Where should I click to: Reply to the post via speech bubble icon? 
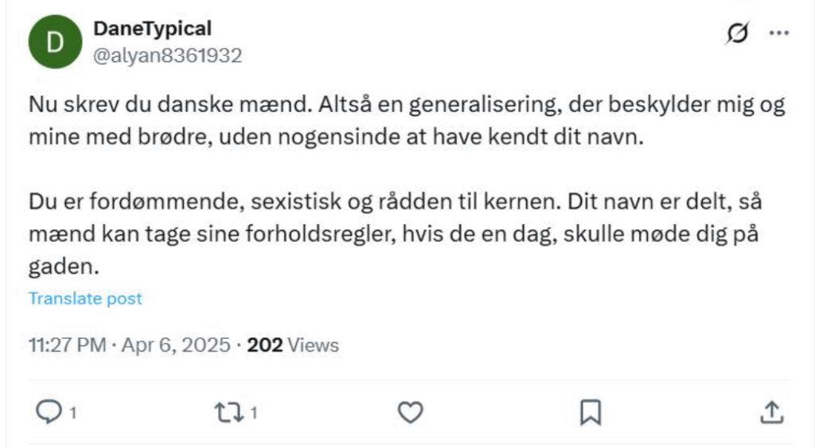pos(49,413)
